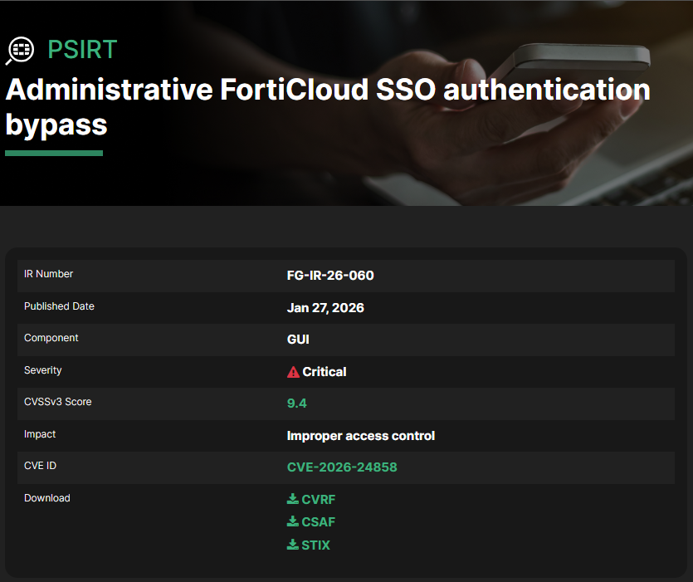Click the PSIRT magnifier logo icon

20,50
